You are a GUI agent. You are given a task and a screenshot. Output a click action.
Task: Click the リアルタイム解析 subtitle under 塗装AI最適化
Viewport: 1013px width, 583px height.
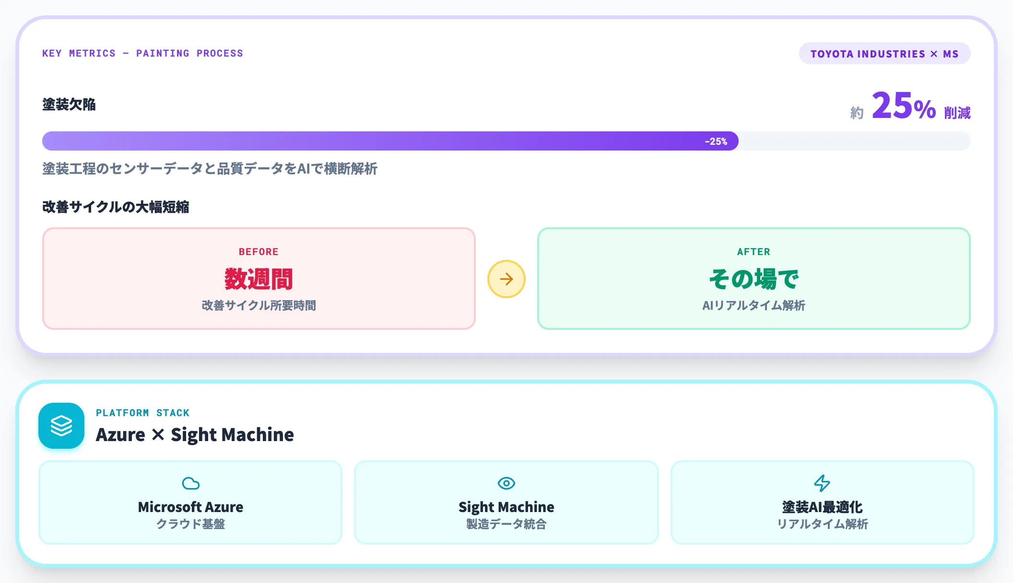tap(823, 524)
